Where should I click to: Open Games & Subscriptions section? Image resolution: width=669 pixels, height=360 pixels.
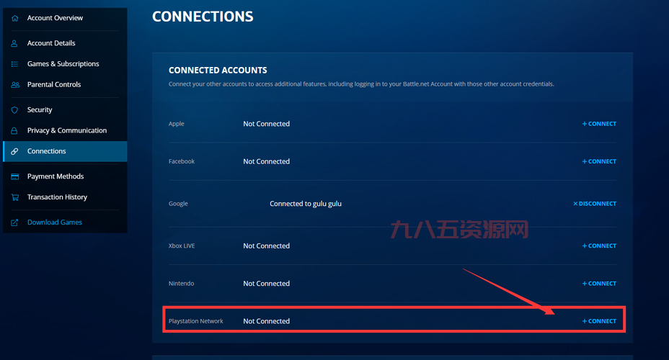pyautogui.click(x=65, y=64)
